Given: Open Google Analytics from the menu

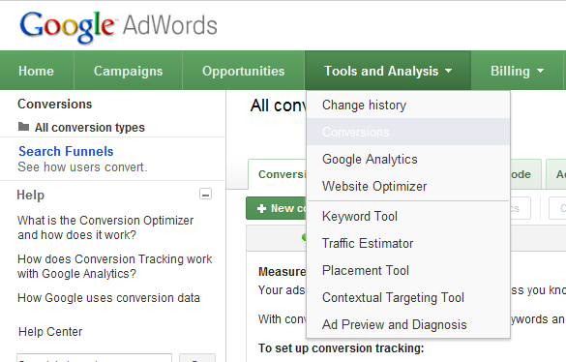Looking at the screenshot, I should [x=408, y=159].
